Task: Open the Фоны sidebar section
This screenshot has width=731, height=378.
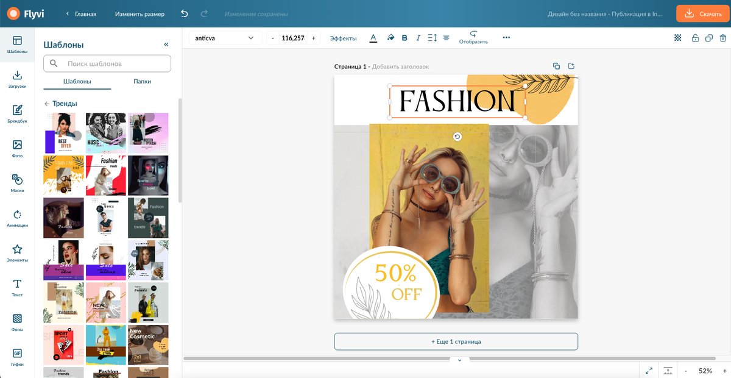Action: point(17,323)
